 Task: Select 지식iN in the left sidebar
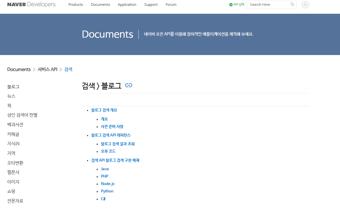13,144
